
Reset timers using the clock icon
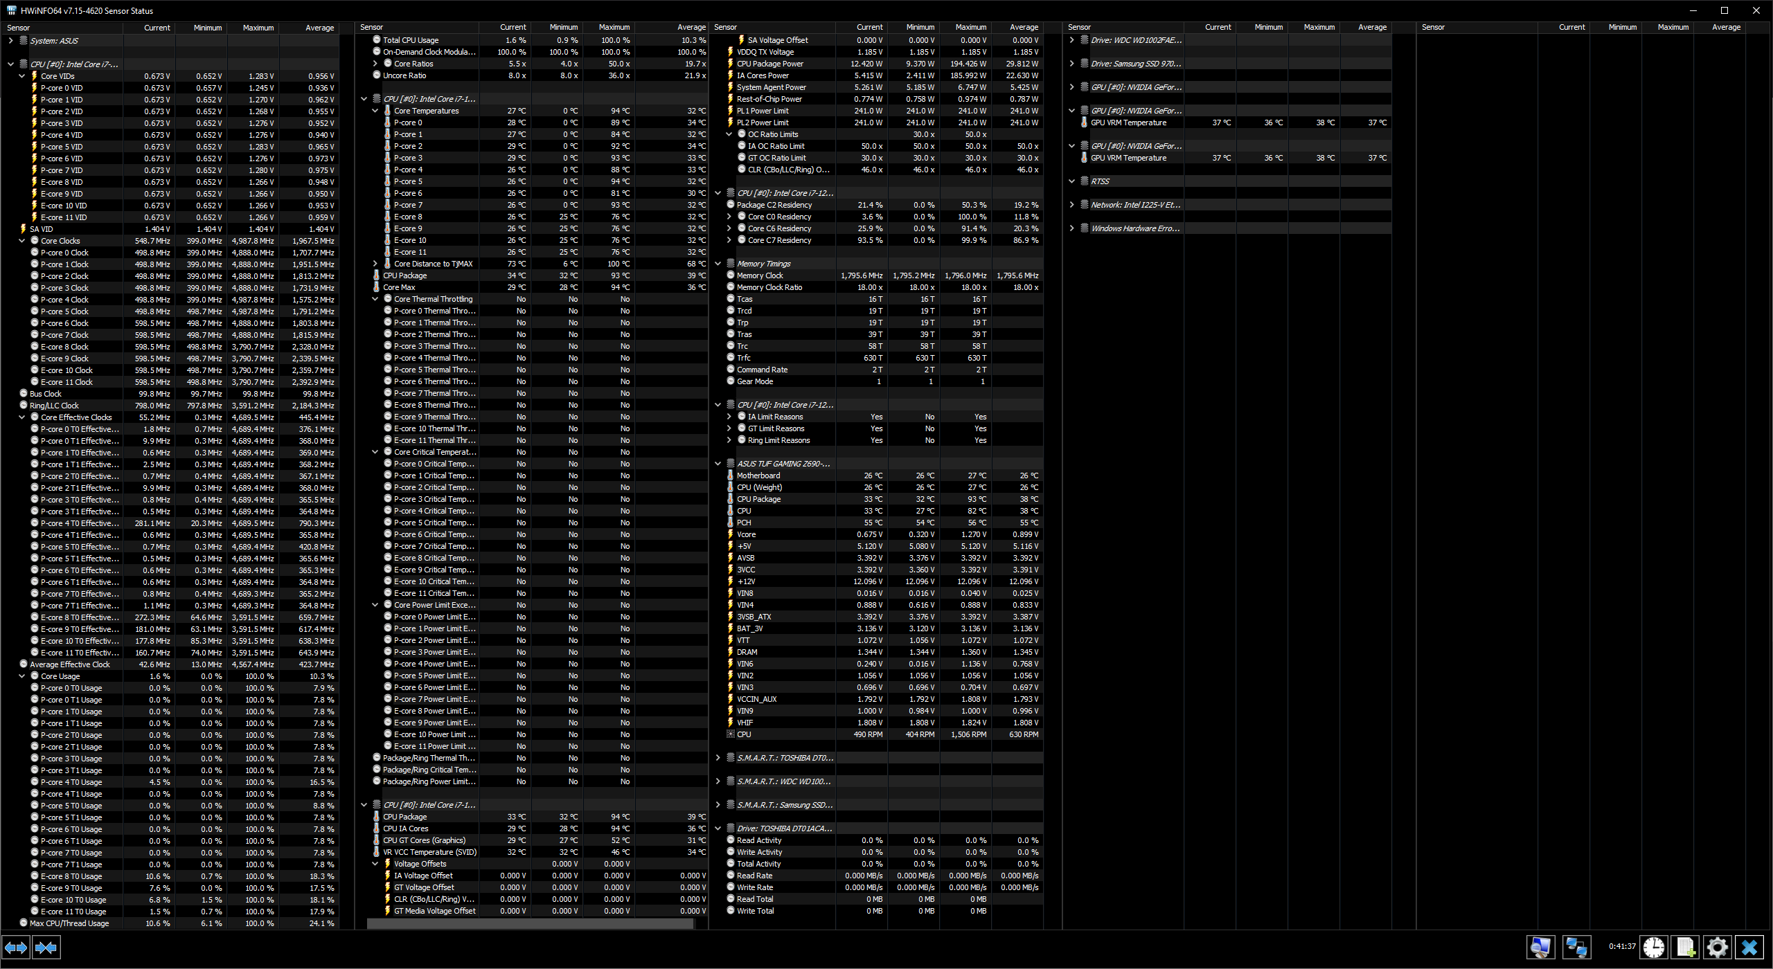tap(1653, 948)
